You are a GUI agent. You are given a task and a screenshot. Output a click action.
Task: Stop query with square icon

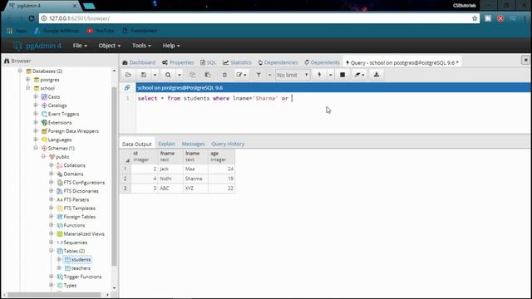[342, 75]
